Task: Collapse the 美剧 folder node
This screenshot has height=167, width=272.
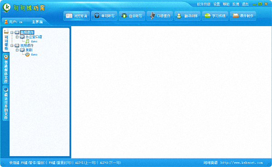Action: pos(17,50)
